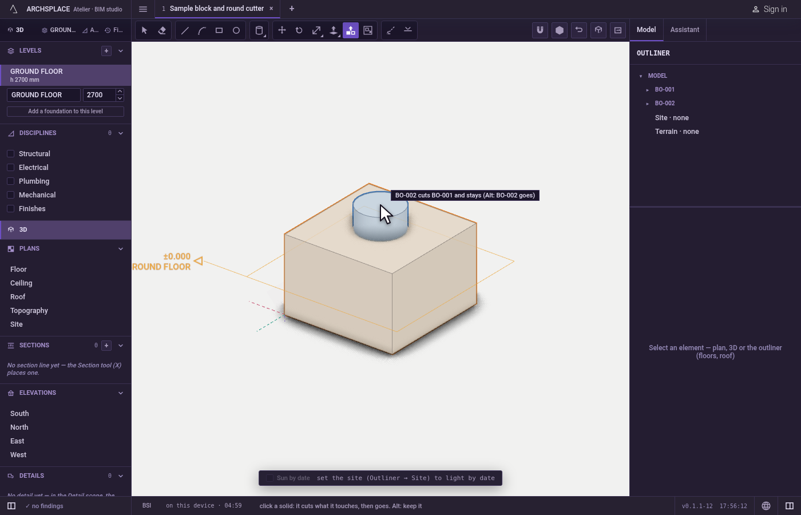Open the 3D view in sidebar
801x515 pixels.
[x=66, y=229]
